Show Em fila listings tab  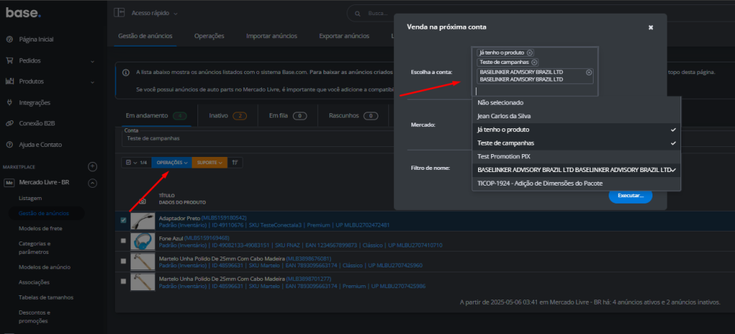point(288,115)
